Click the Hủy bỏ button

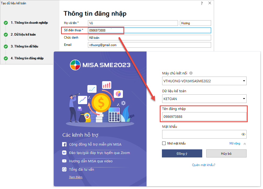click(x=226, y=153)
